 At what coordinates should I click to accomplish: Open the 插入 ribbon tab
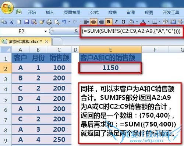click(50, 13)
